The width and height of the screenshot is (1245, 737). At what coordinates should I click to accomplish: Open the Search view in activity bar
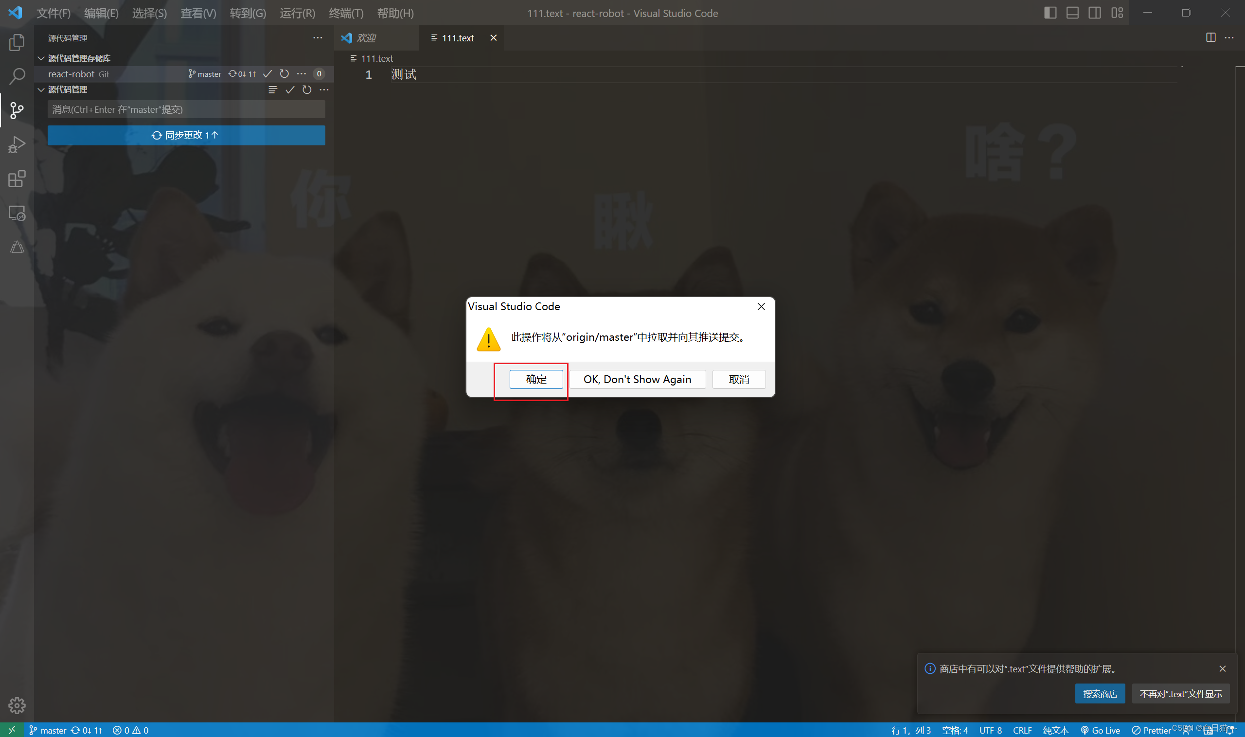pos(17,76)
